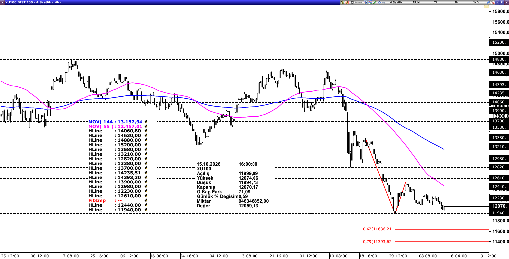509x259 pixels.
Task: Click the Yüksek value 12074,06
Action: point(248,178)
